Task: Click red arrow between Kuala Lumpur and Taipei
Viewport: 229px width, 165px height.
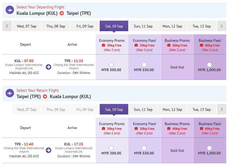Action: pyautogui.click(x=62, y=13)
